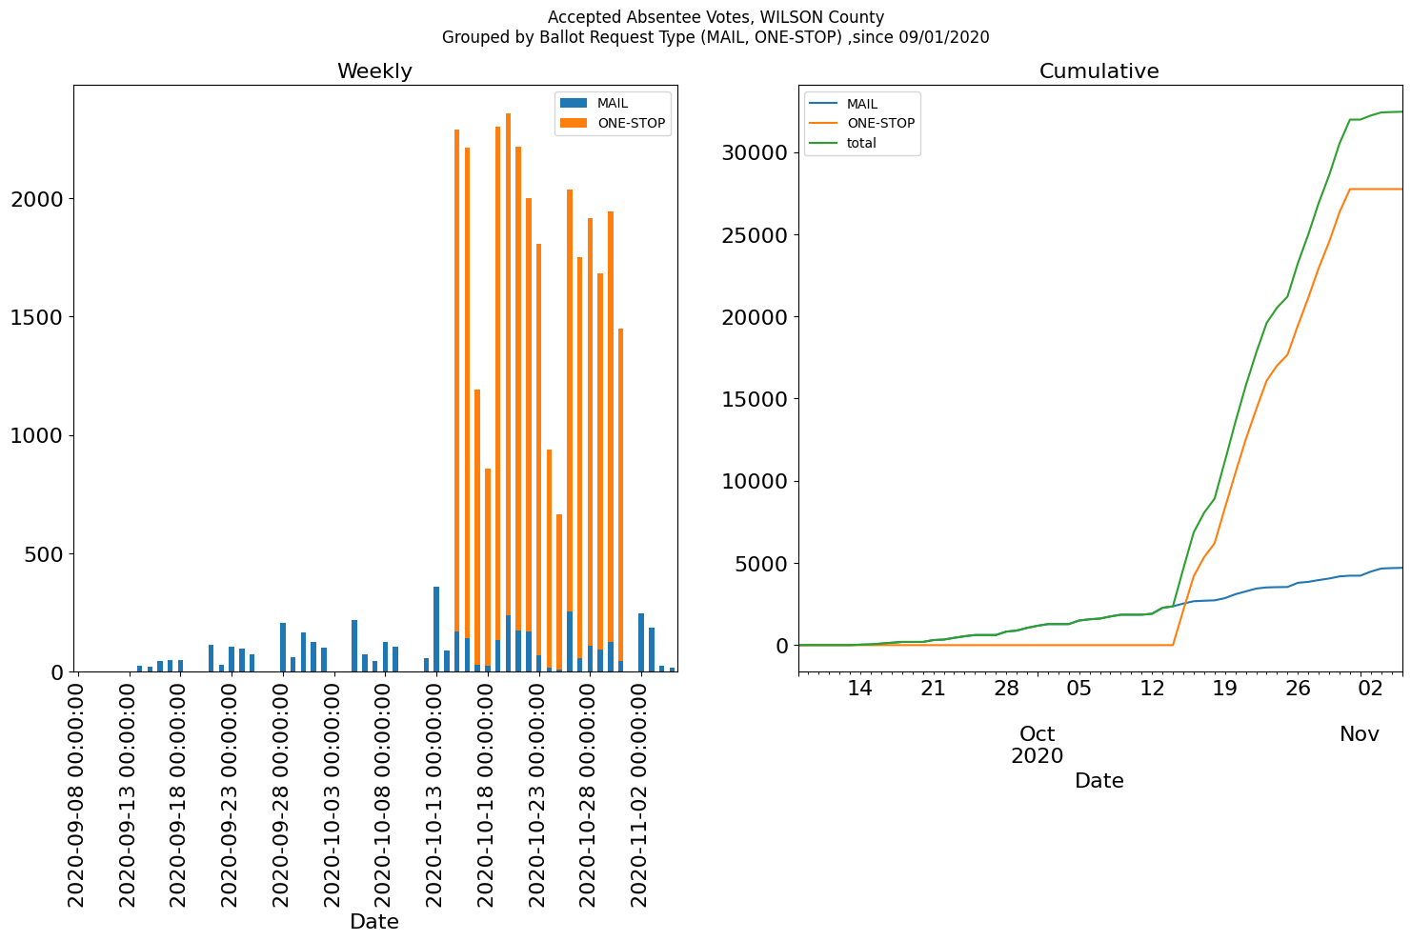Screen dimensions: 1411x941
Task: Click the green total line sample in Cumulative legend
Action: [x=823, y=143]
